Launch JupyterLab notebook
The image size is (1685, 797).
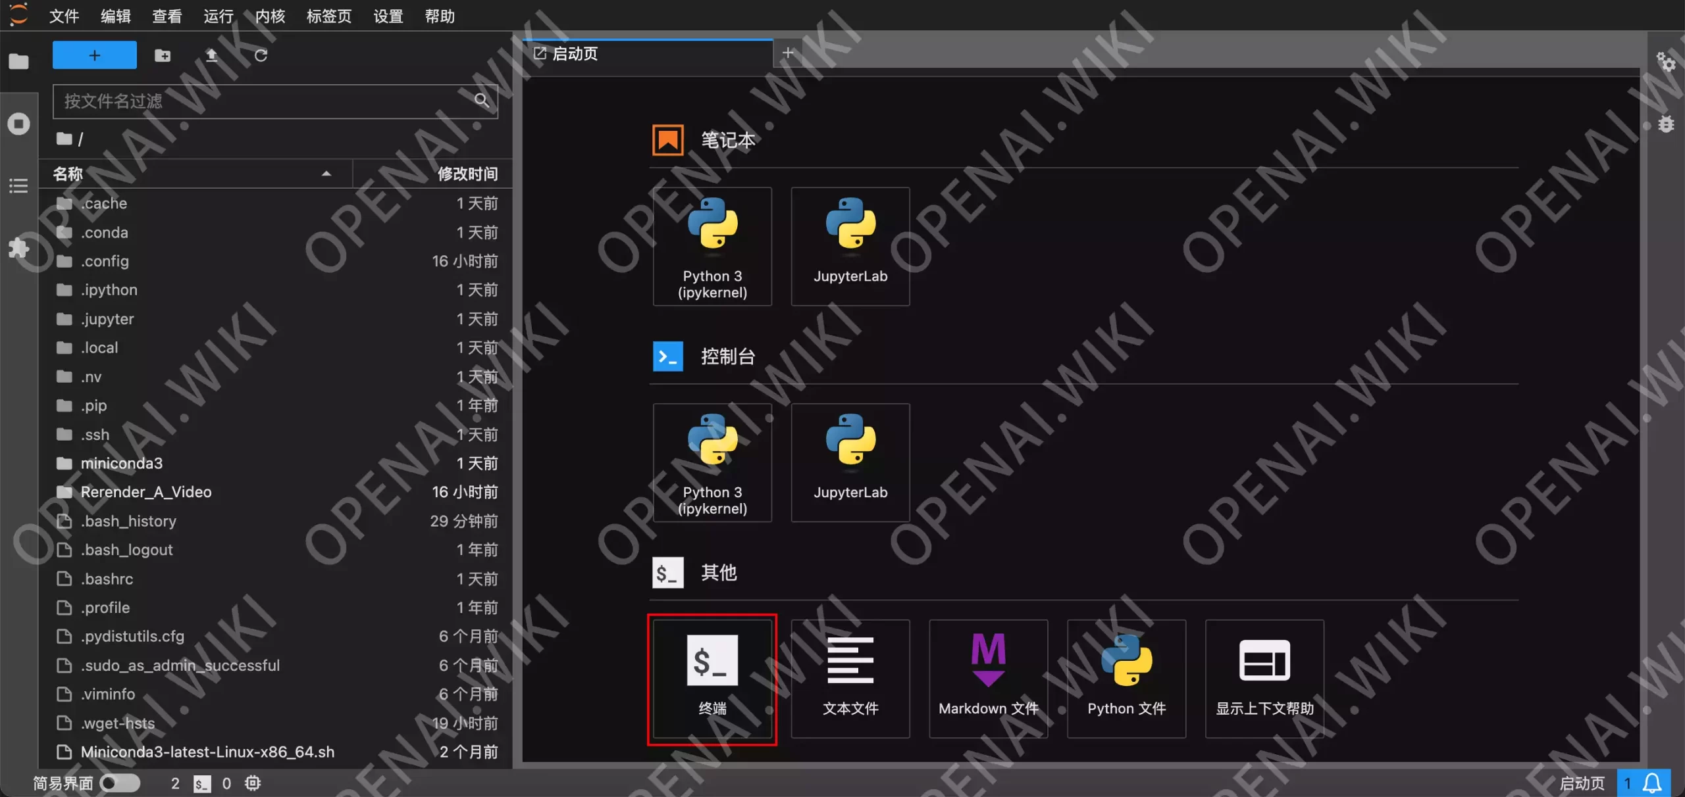850,245
